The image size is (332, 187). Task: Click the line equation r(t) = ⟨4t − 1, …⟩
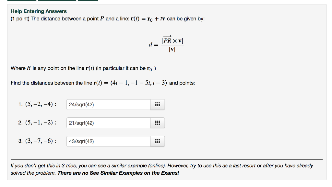click(x=130, y=83)
